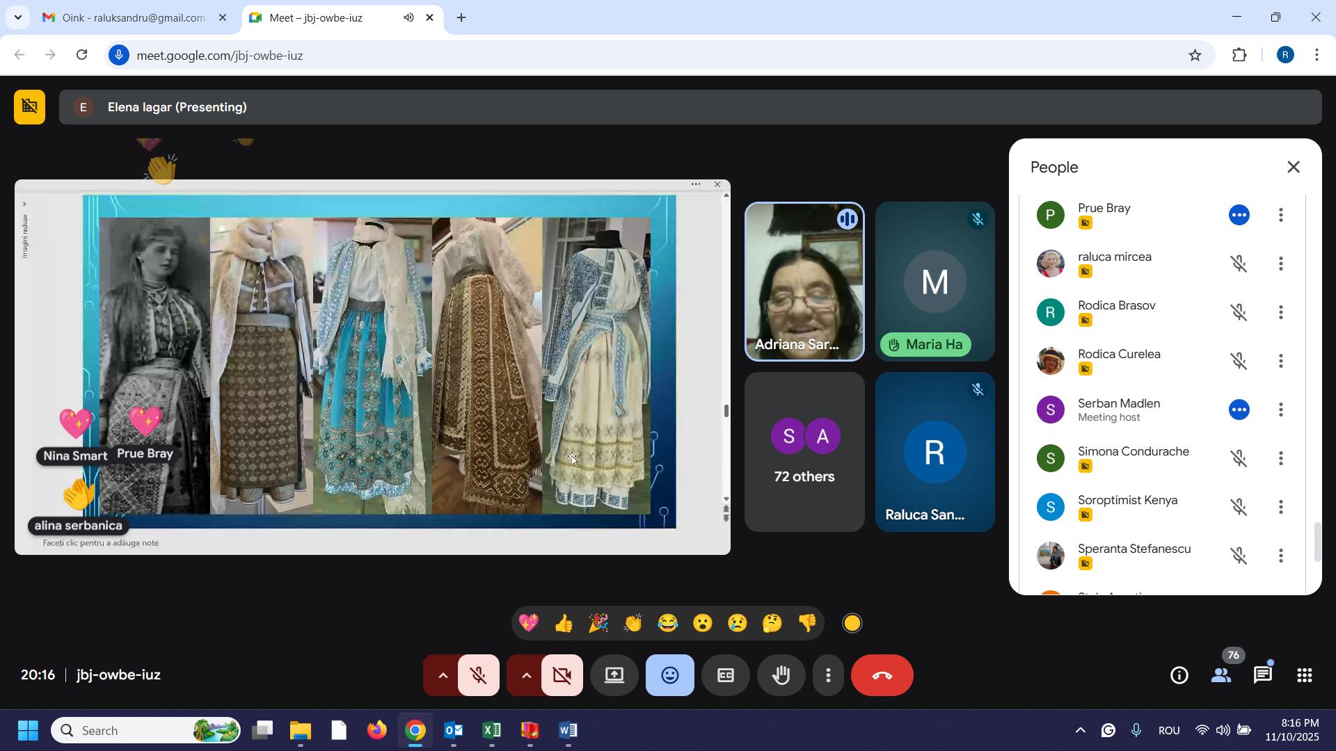Viewport: 1336px width, 751px height.
Task: Open the in-call chat messages icon
Action: [1262, 675]
